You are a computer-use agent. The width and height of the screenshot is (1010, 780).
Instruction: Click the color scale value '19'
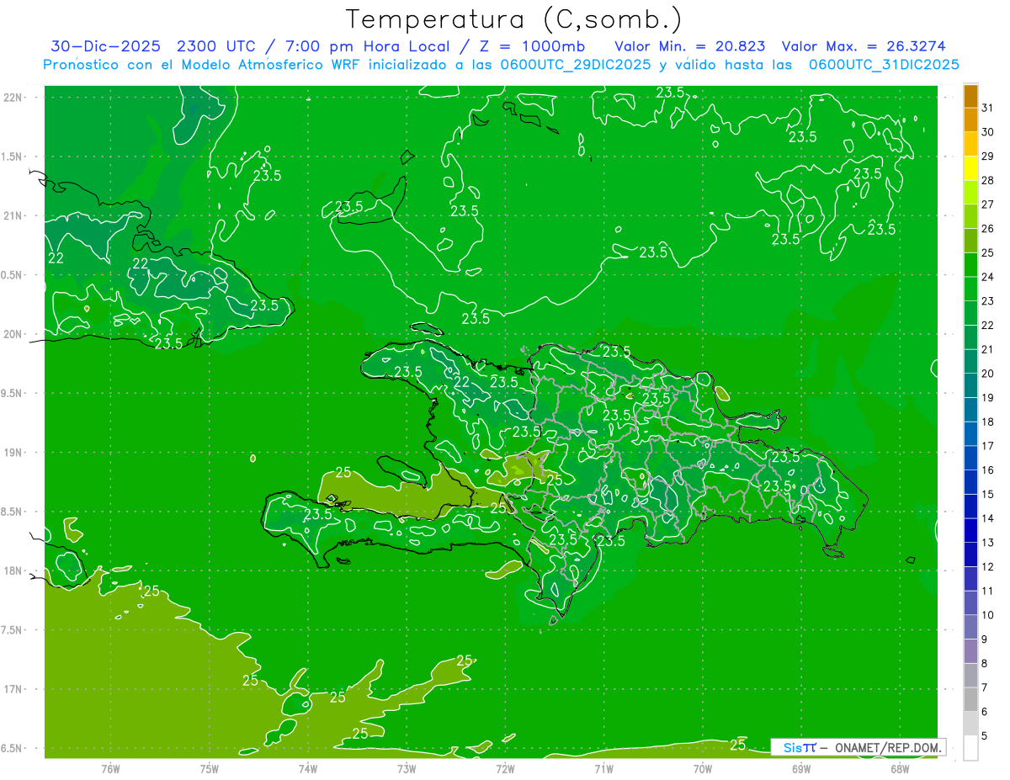[x=987, y=397]
